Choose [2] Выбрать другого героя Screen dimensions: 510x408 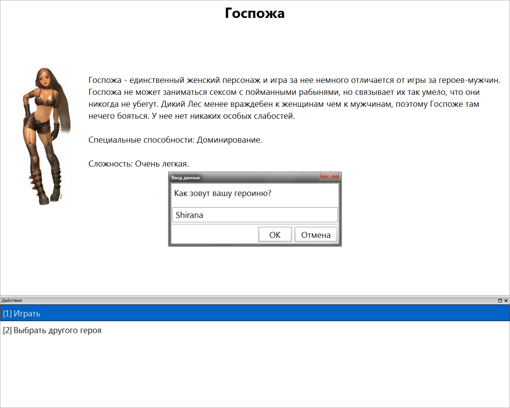click(52, 330)
